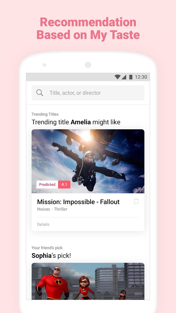Select the Thriller genre text
This screenshot has height=313, width=176.
tap(61, 209)
